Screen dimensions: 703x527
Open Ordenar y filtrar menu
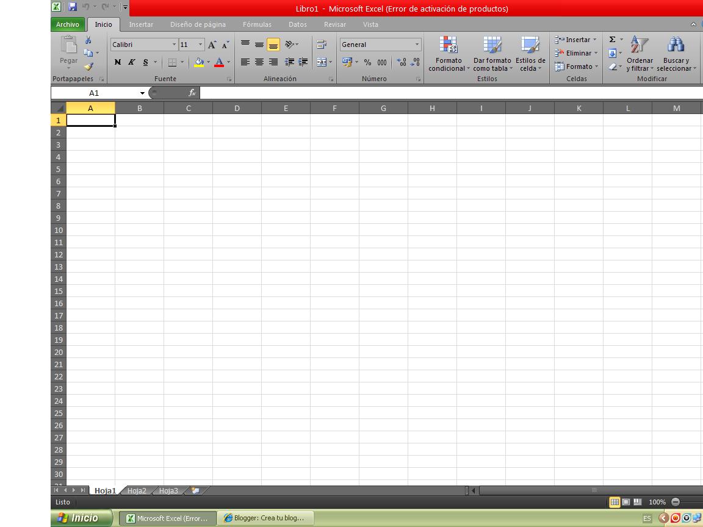click(x=640, y=54)
